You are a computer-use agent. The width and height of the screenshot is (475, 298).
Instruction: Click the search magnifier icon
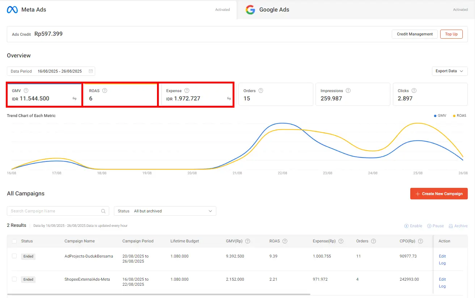[103, 211]
